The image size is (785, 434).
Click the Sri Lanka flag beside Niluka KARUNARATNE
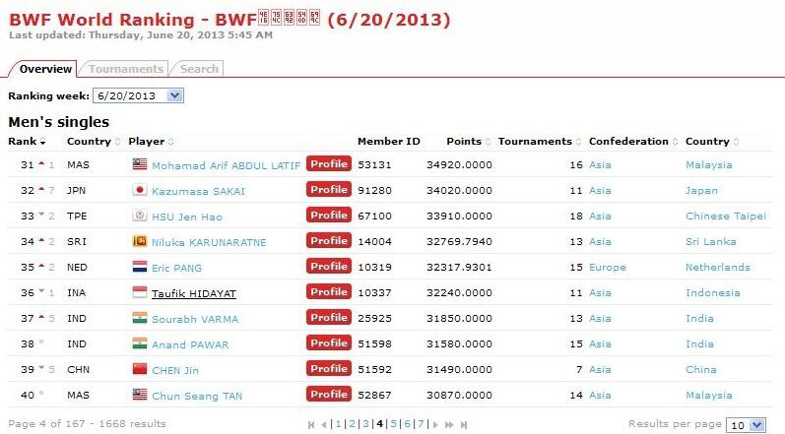coord(140,240)
